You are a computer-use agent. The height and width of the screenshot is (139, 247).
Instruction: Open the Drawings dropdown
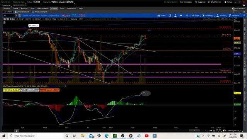click(208, 15)
